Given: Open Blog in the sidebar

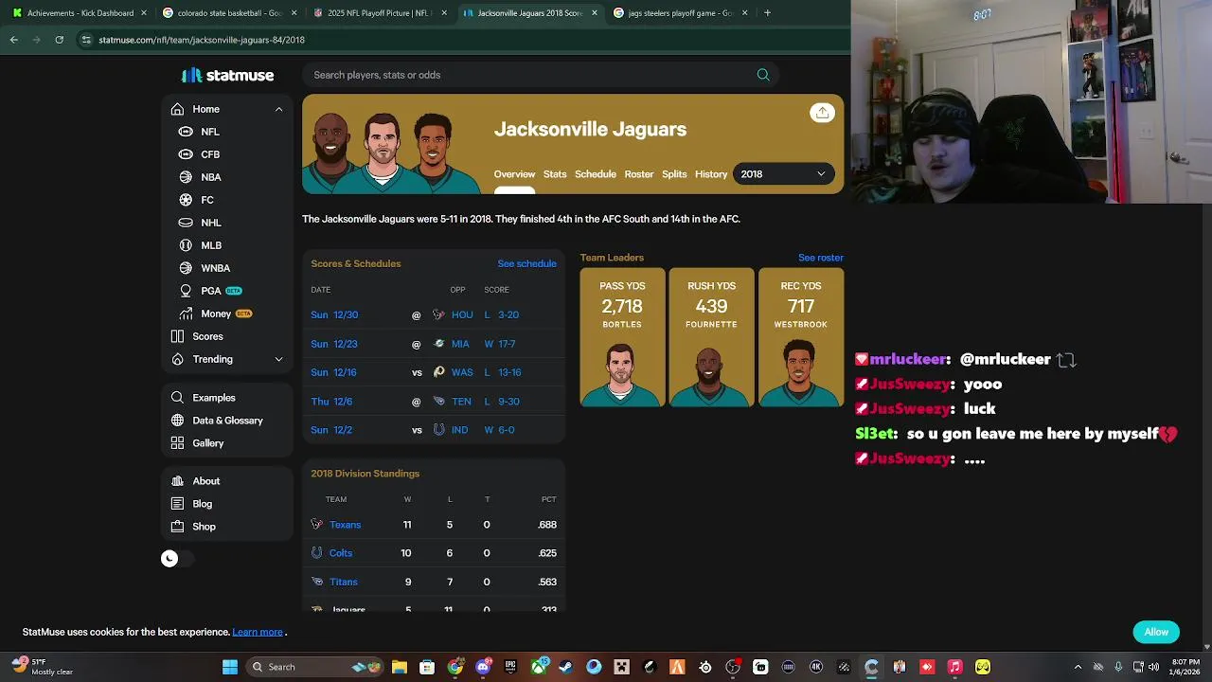Looking at the screenshot, I should pyautogui.click(x=203, y=504).
